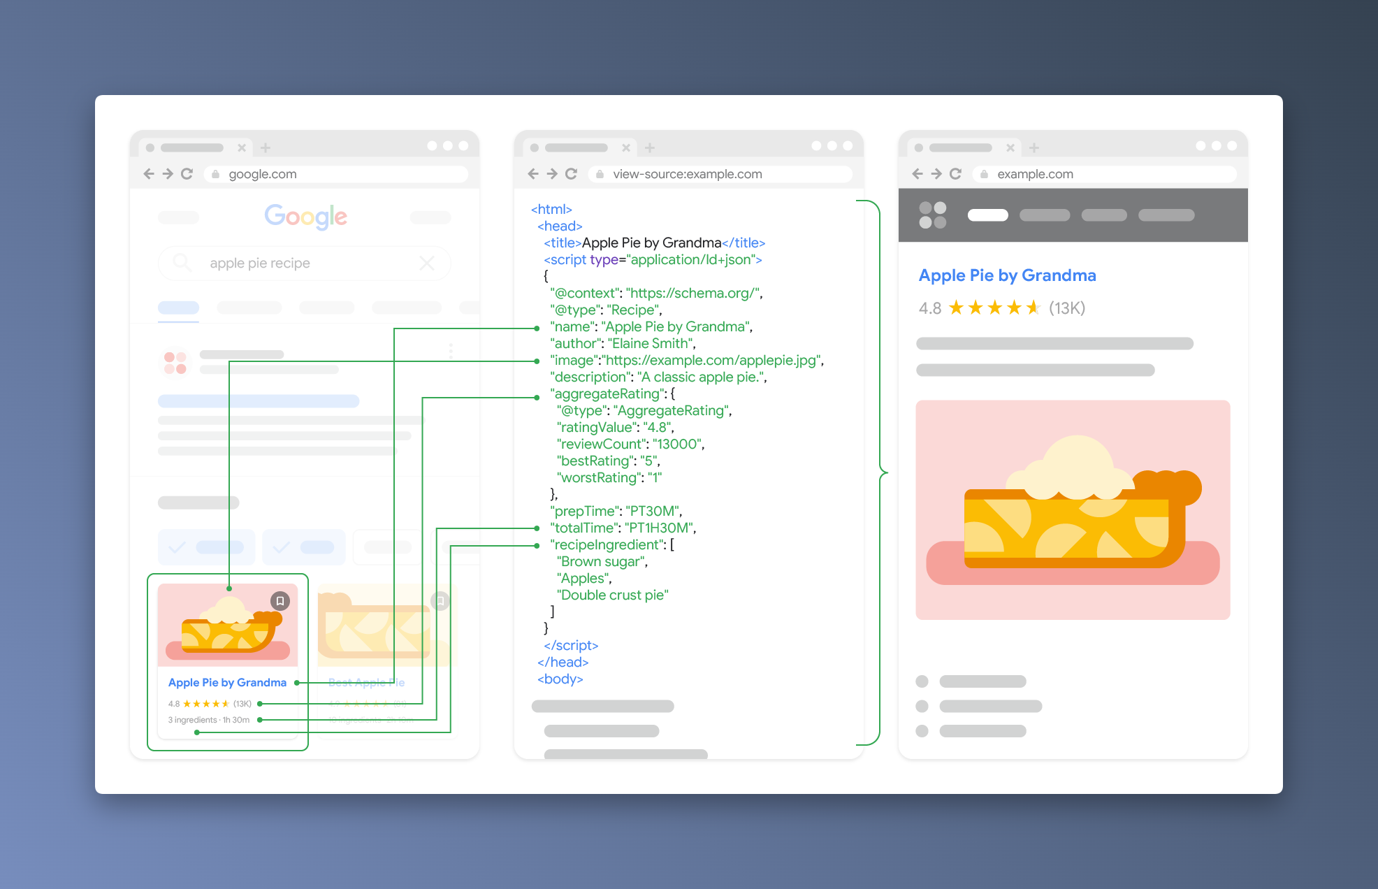Click the "@context" schema.org line
1378x889 pixels.
[656, 293]
